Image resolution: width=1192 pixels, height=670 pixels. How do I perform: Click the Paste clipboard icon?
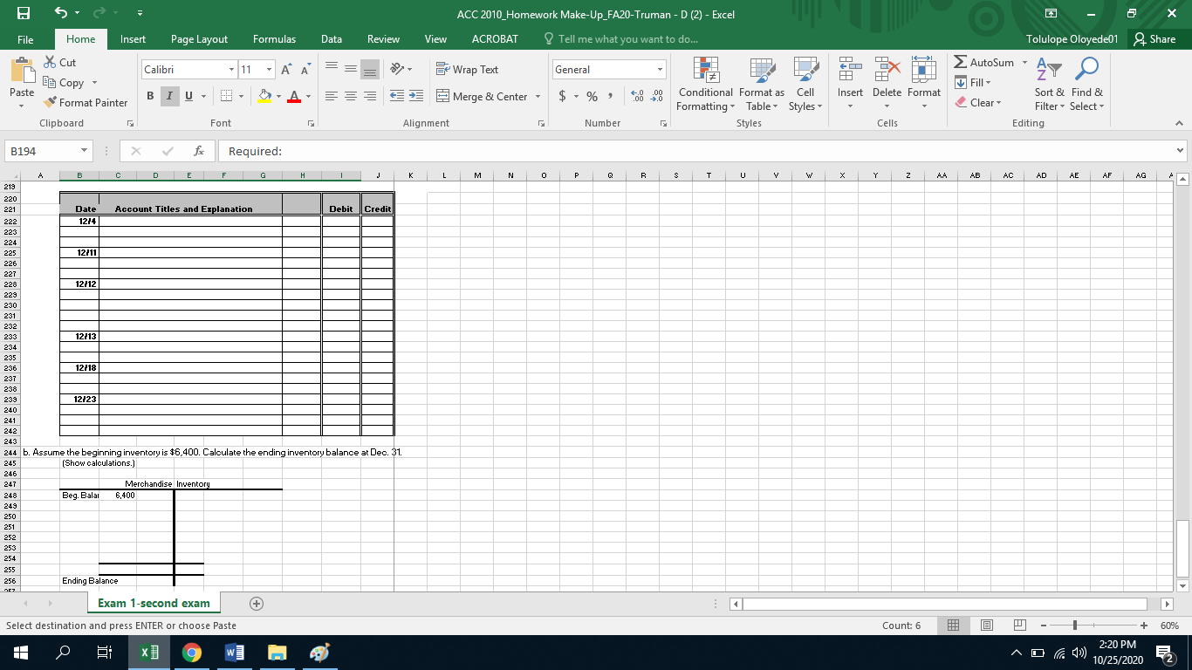click(x=22, y=72)
